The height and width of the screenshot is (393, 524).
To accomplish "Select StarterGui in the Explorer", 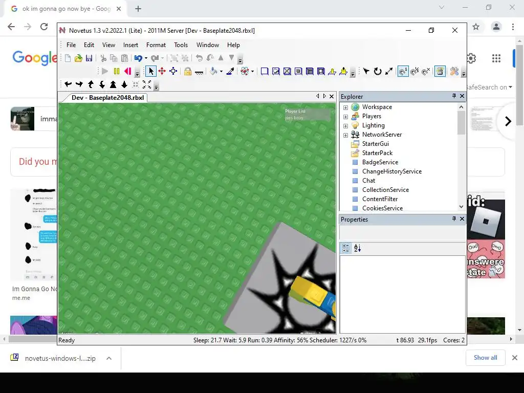I will (x=375, y=144).
